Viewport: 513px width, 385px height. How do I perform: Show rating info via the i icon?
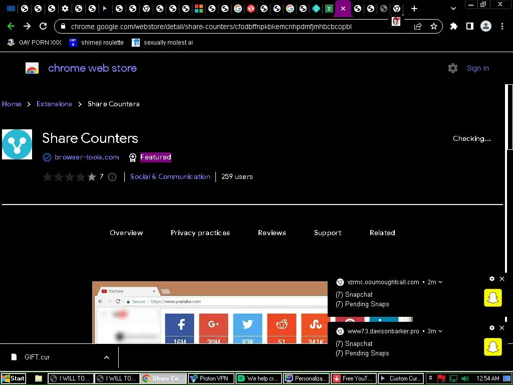[x=112, y=177]
